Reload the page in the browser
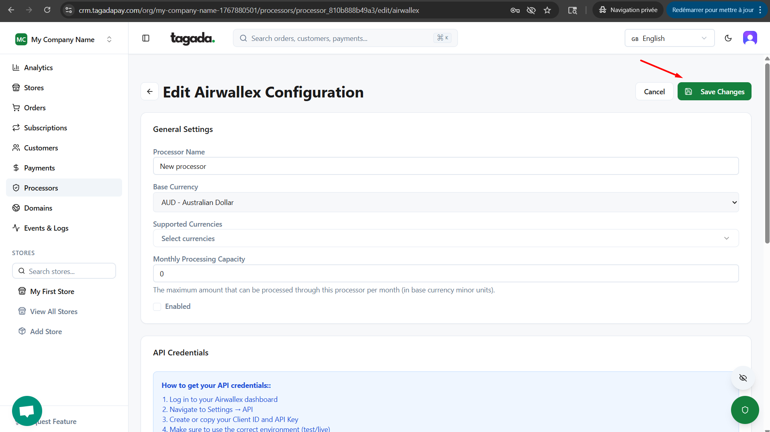 click(x=47, y=10)
